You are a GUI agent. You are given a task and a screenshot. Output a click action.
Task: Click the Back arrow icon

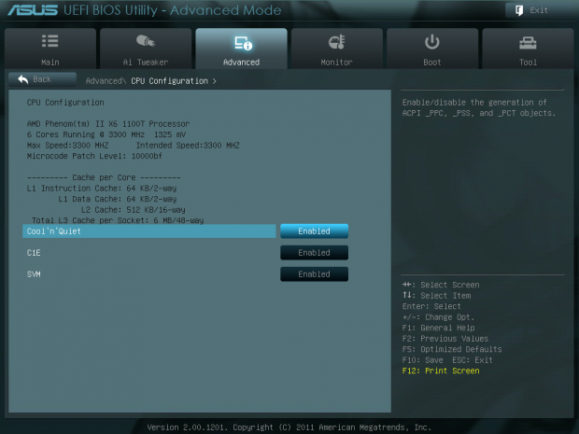point(23,79)
